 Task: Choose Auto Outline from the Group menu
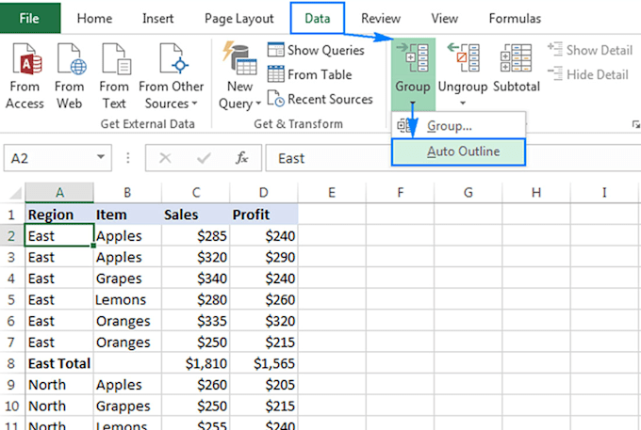pos(462,151)
